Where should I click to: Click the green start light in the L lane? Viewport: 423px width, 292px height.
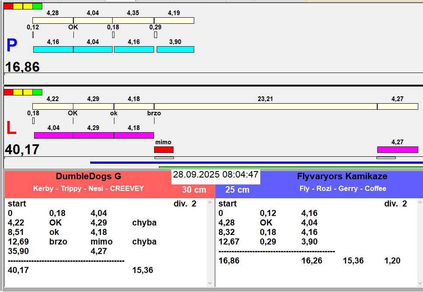(38, 92)
